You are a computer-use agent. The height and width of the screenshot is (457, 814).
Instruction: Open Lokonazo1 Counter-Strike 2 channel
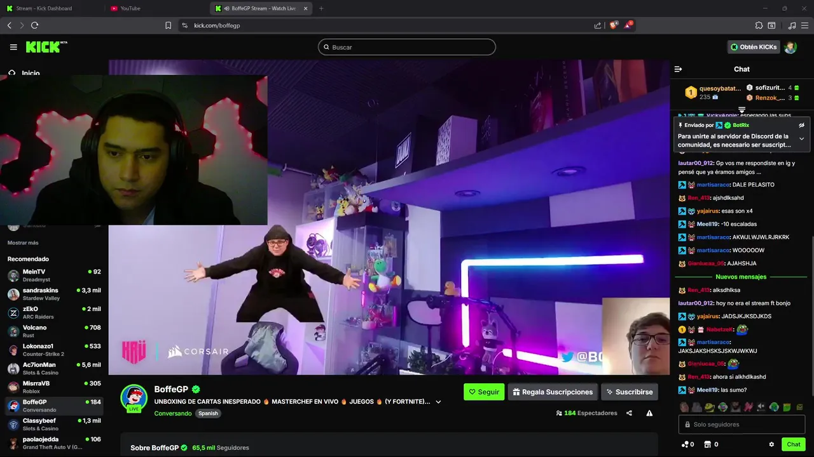click(54, 350)
